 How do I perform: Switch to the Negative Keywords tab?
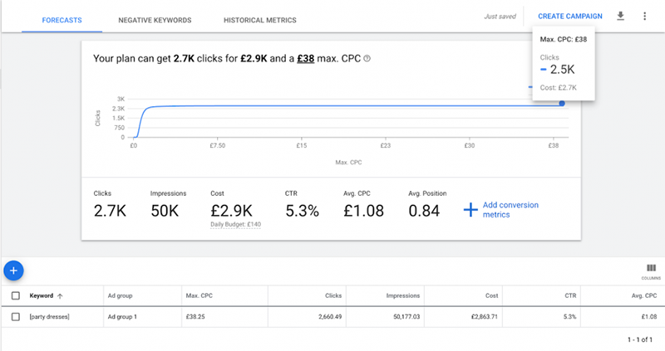155,20
